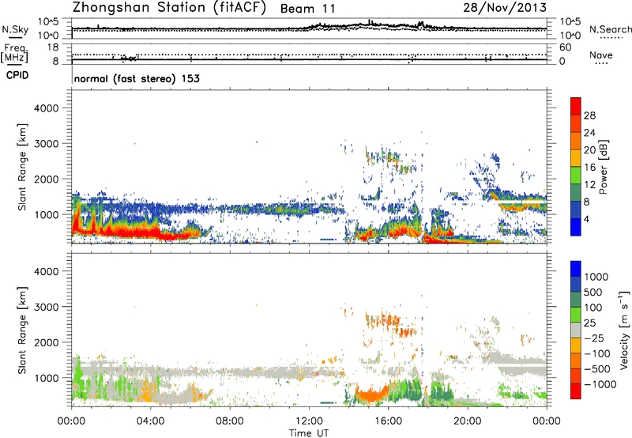The height and width of the screenshot is (438, 632).
Task: Select the 'Freq. [MHz]' axis label
Action: coord(14,54)
